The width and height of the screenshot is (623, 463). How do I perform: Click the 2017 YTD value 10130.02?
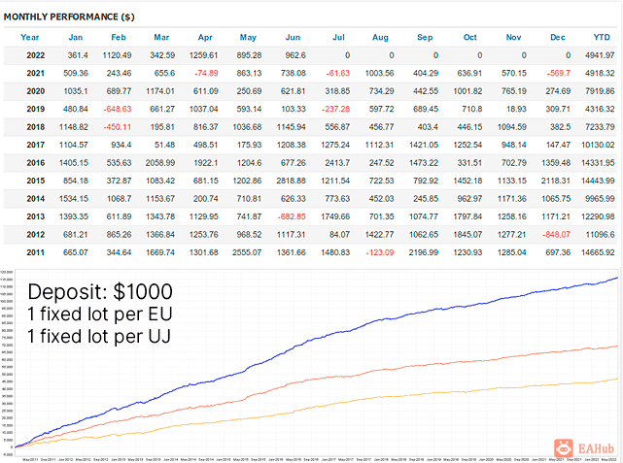(x=598, y=145)
